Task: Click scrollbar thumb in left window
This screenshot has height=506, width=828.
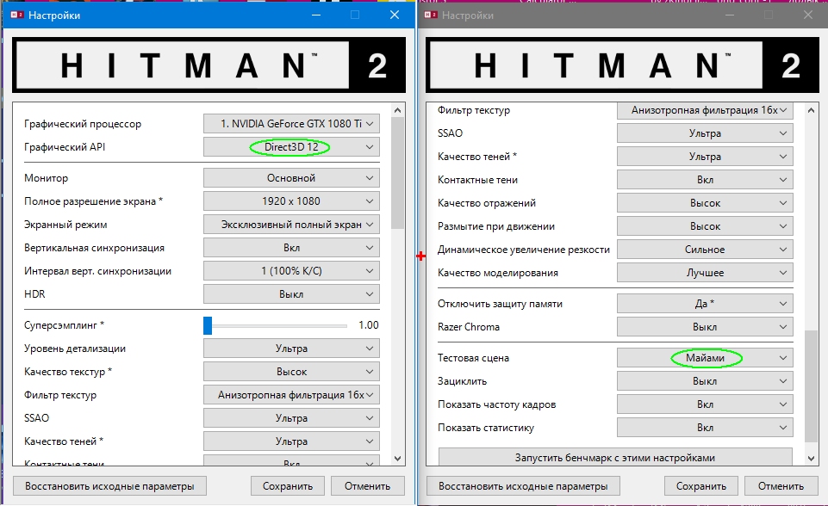Action: tap(398, 172)
